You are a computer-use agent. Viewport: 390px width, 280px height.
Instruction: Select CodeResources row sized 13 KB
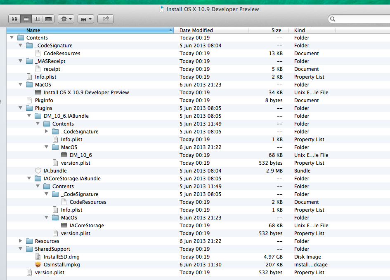coord(198,53)
